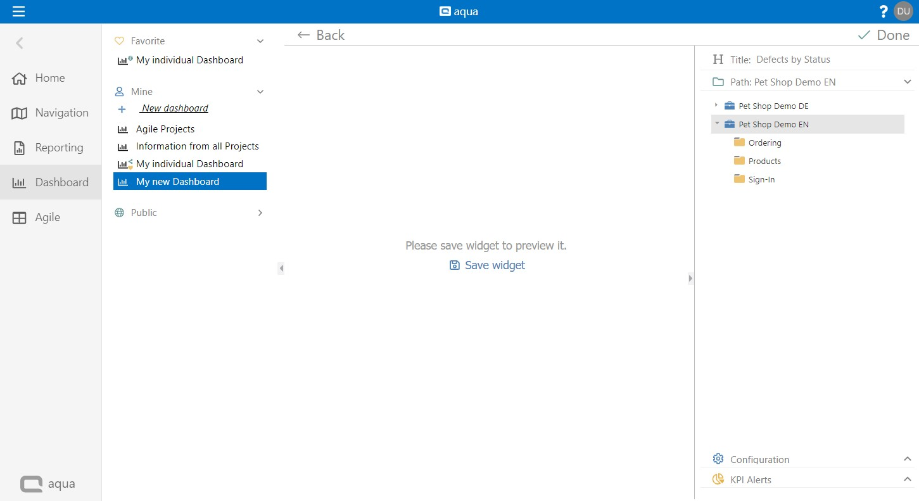Hide the right panel via splitter arrow

[x=690, y=278]
